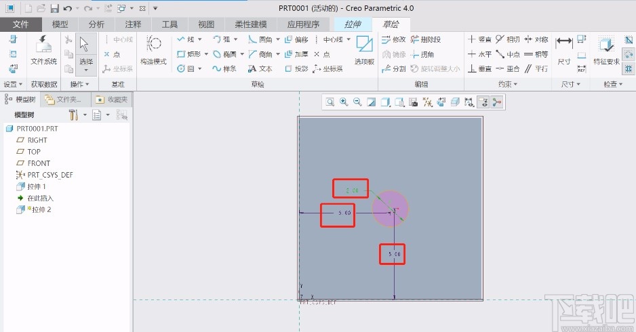Select the Ellipse (椭圆) sketch tool
Screen dimensions: 636x332
click(224, 54)
